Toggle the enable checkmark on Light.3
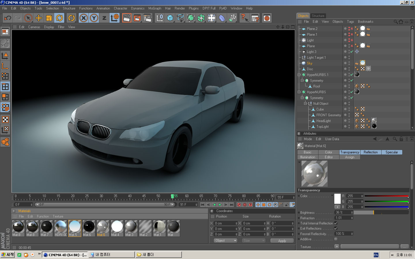Image resolution: width=415 pixels, height=259 pixels. (x=352, y=52)
